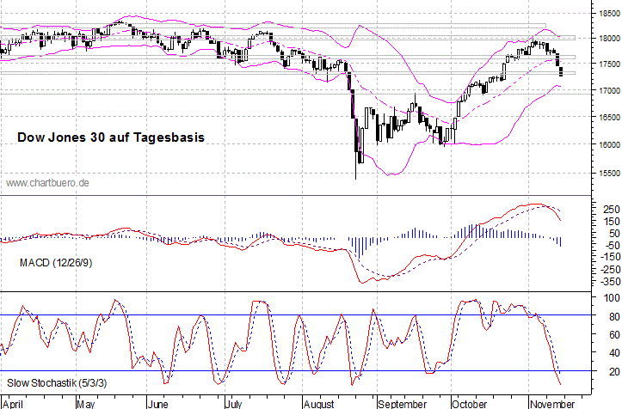The height and width of the screenshot is (409, 622).
Task: Click the chart title 'Dow Jones 30 auf Tagesbasis'
Action: 111,137
